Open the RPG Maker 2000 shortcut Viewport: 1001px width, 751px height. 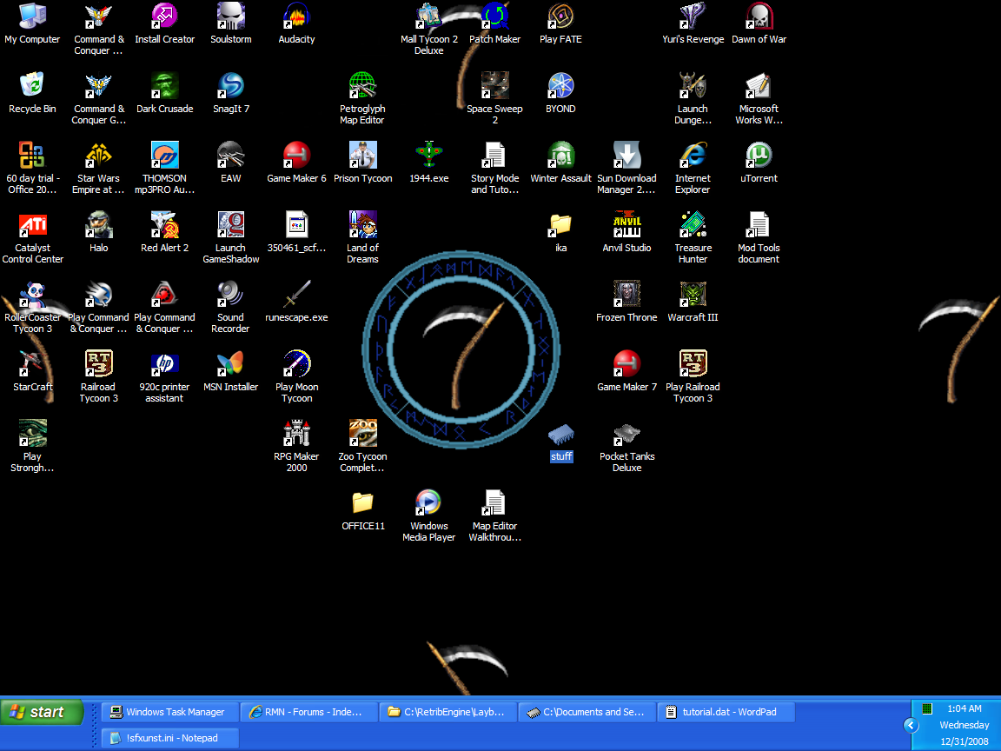tap(296, 435)
